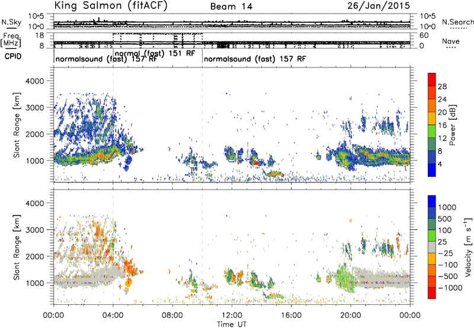Select the 4000 tick in the power panel

[x=34, y=81]
